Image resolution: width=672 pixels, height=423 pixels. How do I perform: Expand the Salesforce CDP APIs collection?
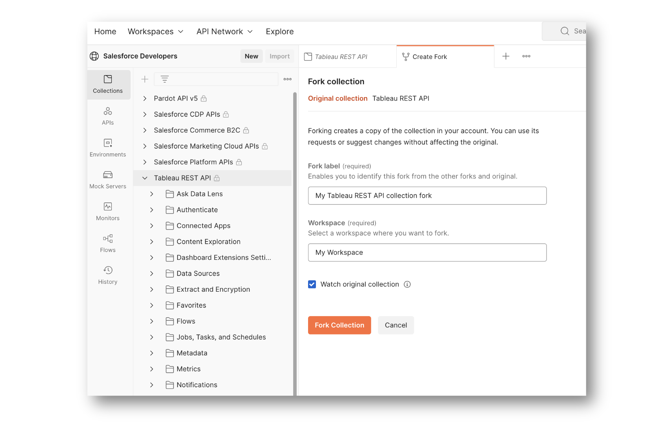click(145, 114)
